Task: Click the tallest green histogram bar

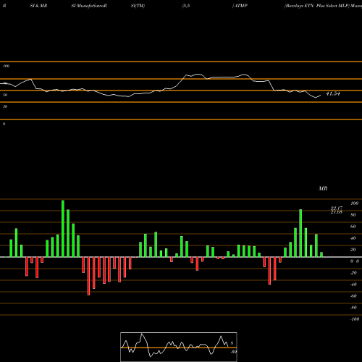Action: tap(63, 229)
